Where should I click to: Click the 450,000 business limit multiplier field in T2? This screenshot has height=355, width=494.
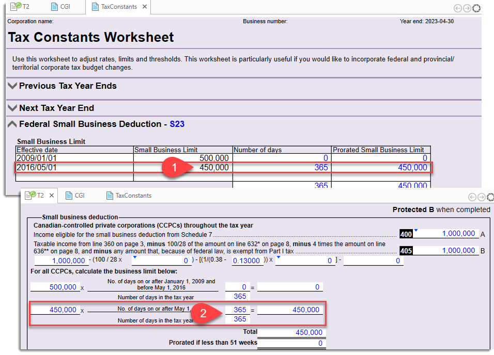pos(55,310)
